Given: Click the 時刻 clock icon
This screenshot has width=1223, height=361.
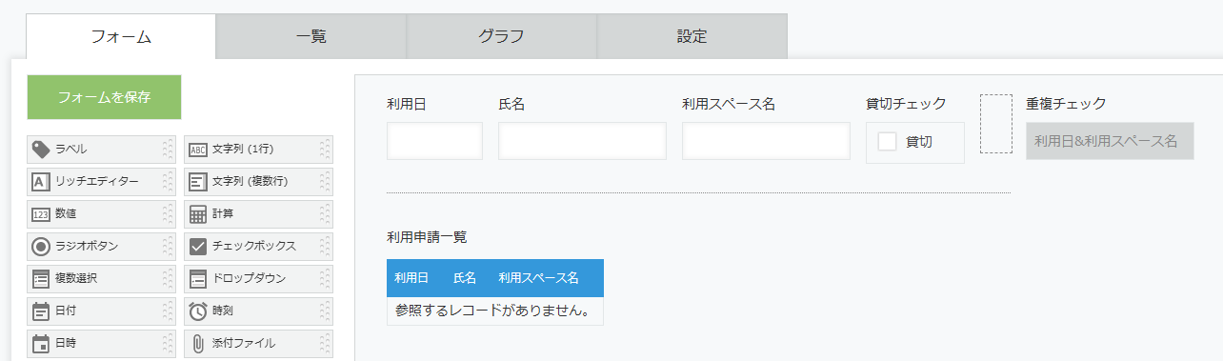Looking at the screenshot, I should [197, 311].
